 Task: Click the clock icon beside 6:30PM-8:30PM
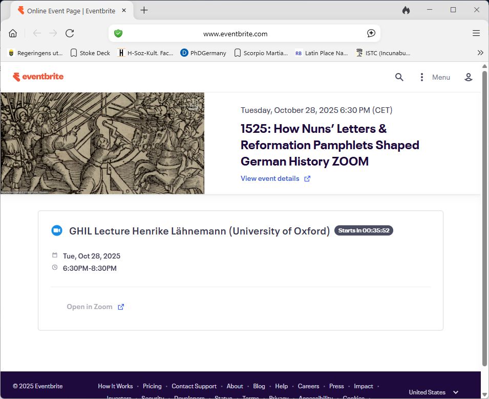coord(55,268)
